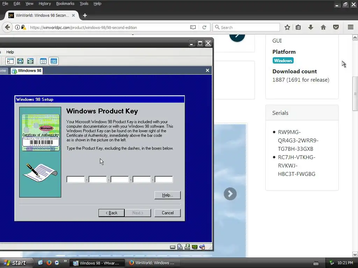Close the Windows 98 VM tab

pos(207,70)
